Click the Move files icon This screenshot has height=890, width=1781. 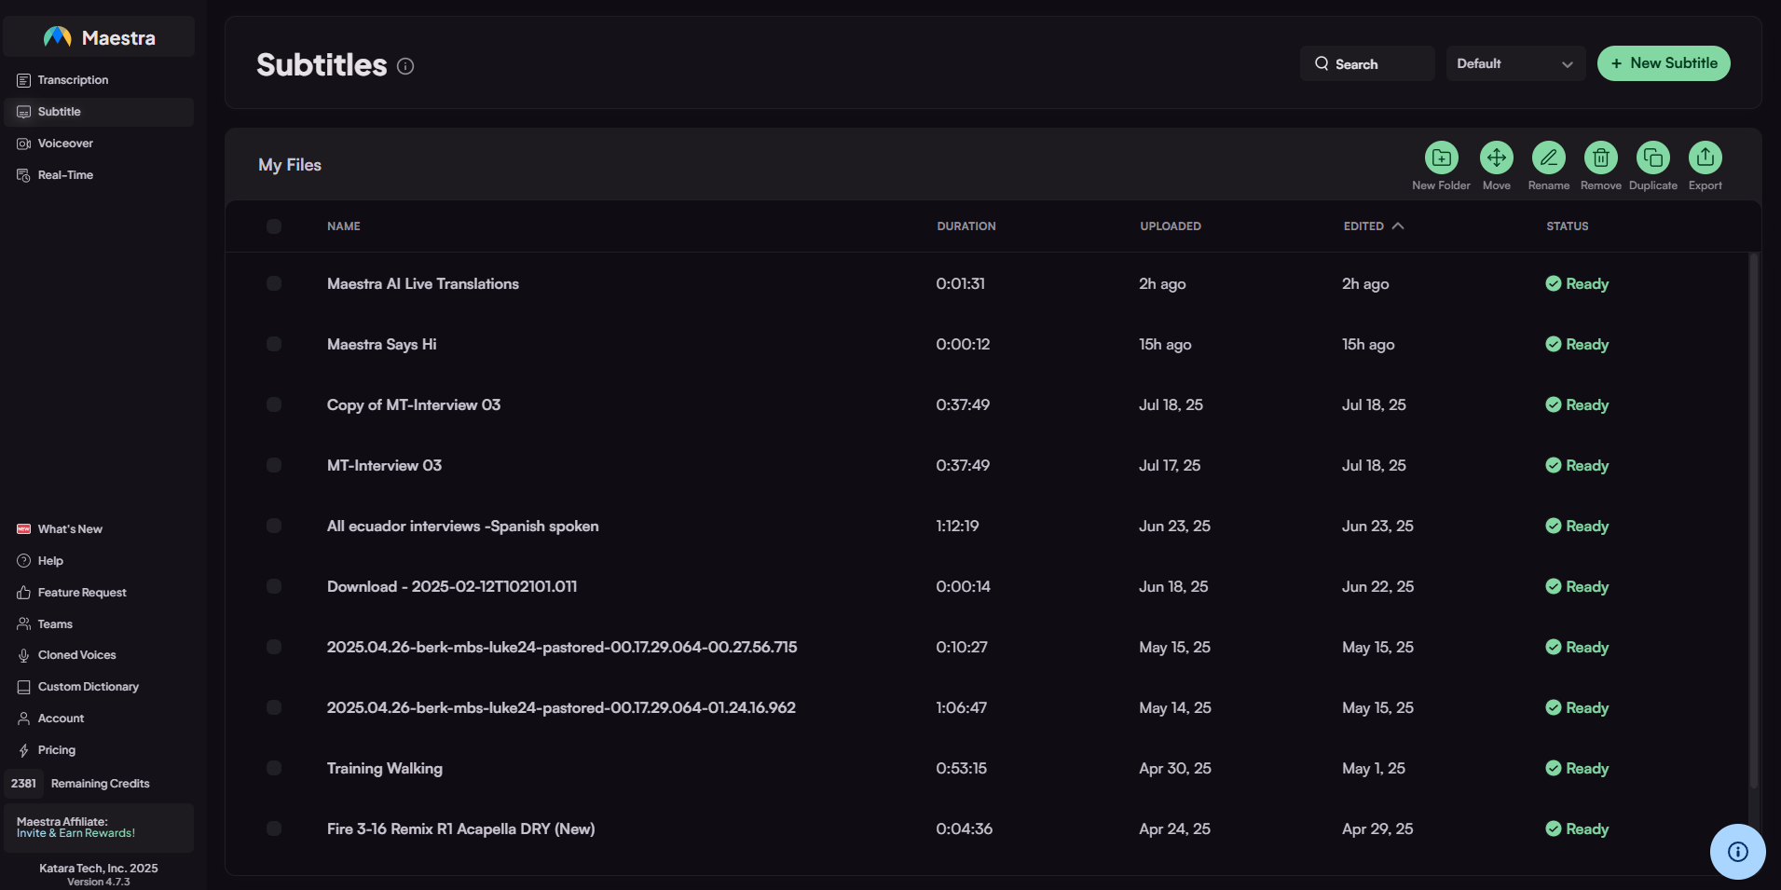[x=1496, y=157]
